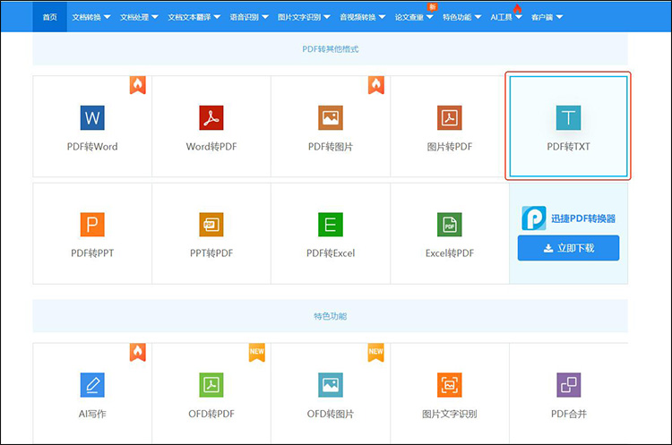Select the OFD转图片 icon

(x=331, y=385)
